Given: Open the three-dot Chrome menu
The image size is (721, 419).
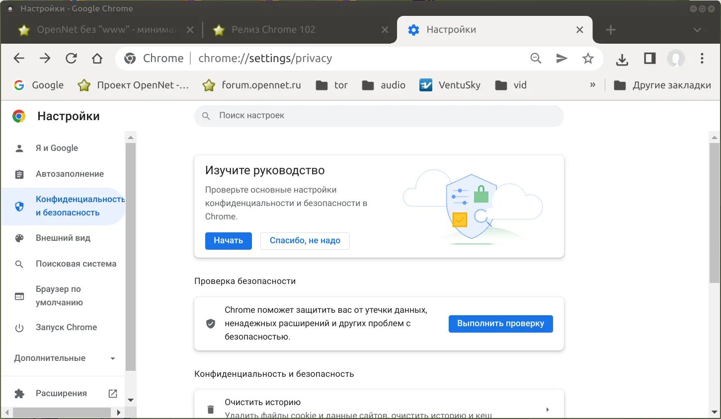Looking at the screenshot, I should [x=702, y=58].
